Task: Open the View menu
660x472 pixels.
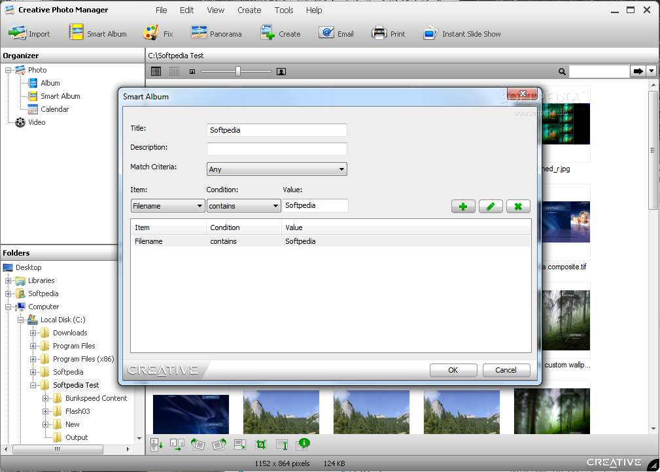Action: pyautogui.click(x=215, y=10)
